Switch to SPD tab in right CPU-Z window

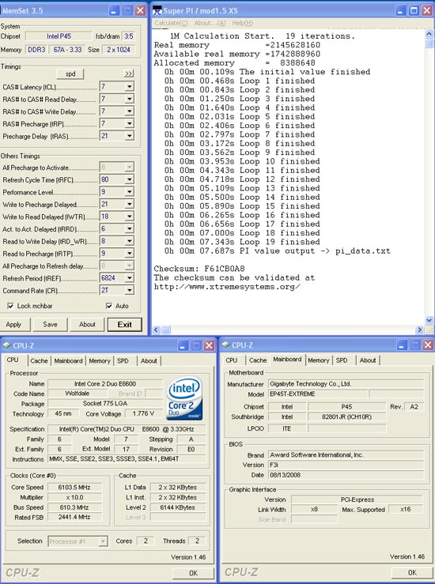click(x=342, y=360)
